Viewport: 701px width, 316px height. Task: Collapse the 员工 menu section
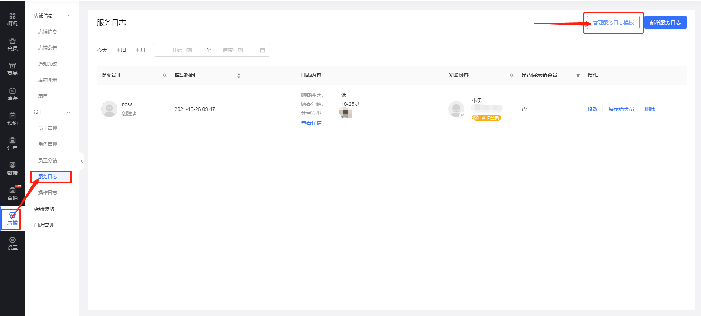tap(69, 112)
